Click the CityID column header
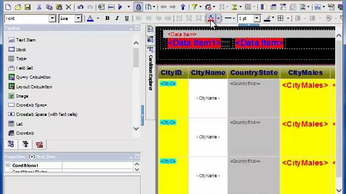Screen dimensions: 346x194 [173, 73]
